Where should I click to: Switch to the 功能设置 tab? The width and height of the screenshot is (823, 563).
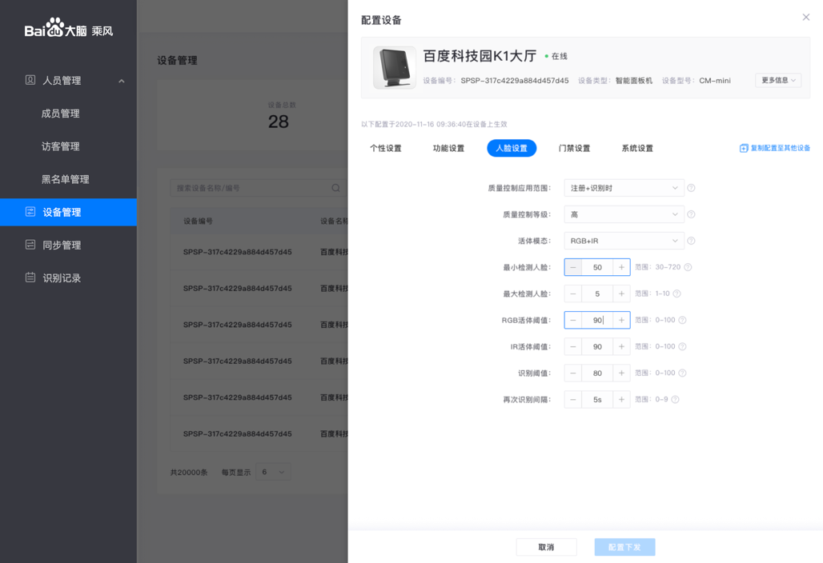pyautogui.click(x=448, y=148)
